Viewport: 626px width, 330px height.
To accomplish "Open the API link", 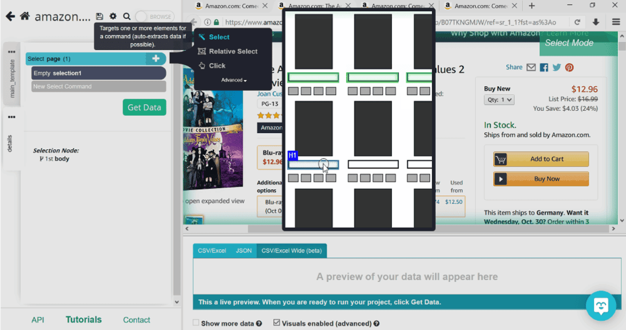I will click(x=38, y=320).
